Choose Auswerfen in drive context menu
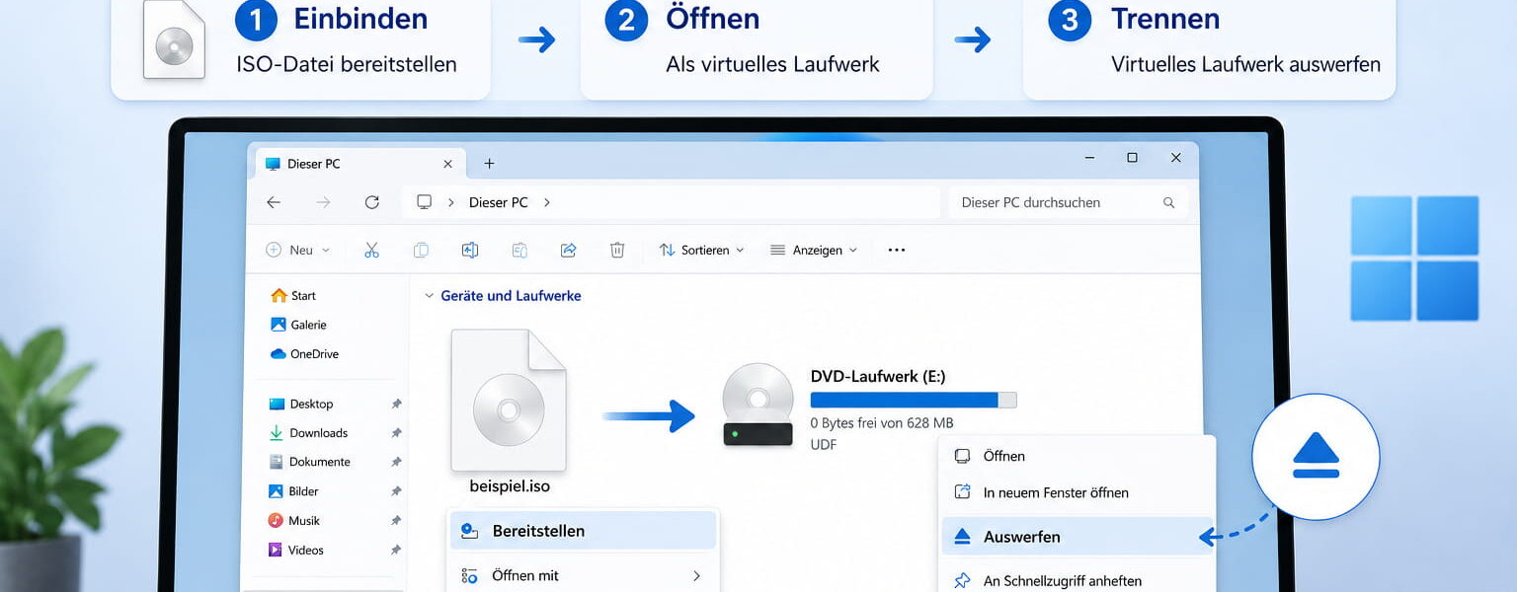Image resolution: width=1517 pixels, height=592 pixels. 1077,537
